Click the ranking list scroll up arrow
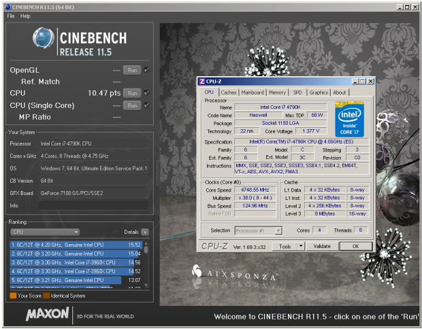The image size is (422, 329). coord(146,243)
